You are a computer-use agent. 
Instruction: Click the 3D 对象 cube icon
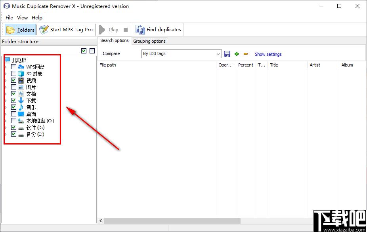click(21, 74)
